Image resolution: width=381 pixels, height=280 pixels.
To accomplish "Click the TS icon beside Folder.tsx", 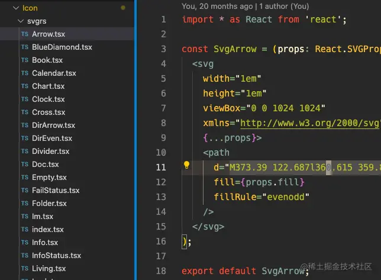I will point(25,204).
